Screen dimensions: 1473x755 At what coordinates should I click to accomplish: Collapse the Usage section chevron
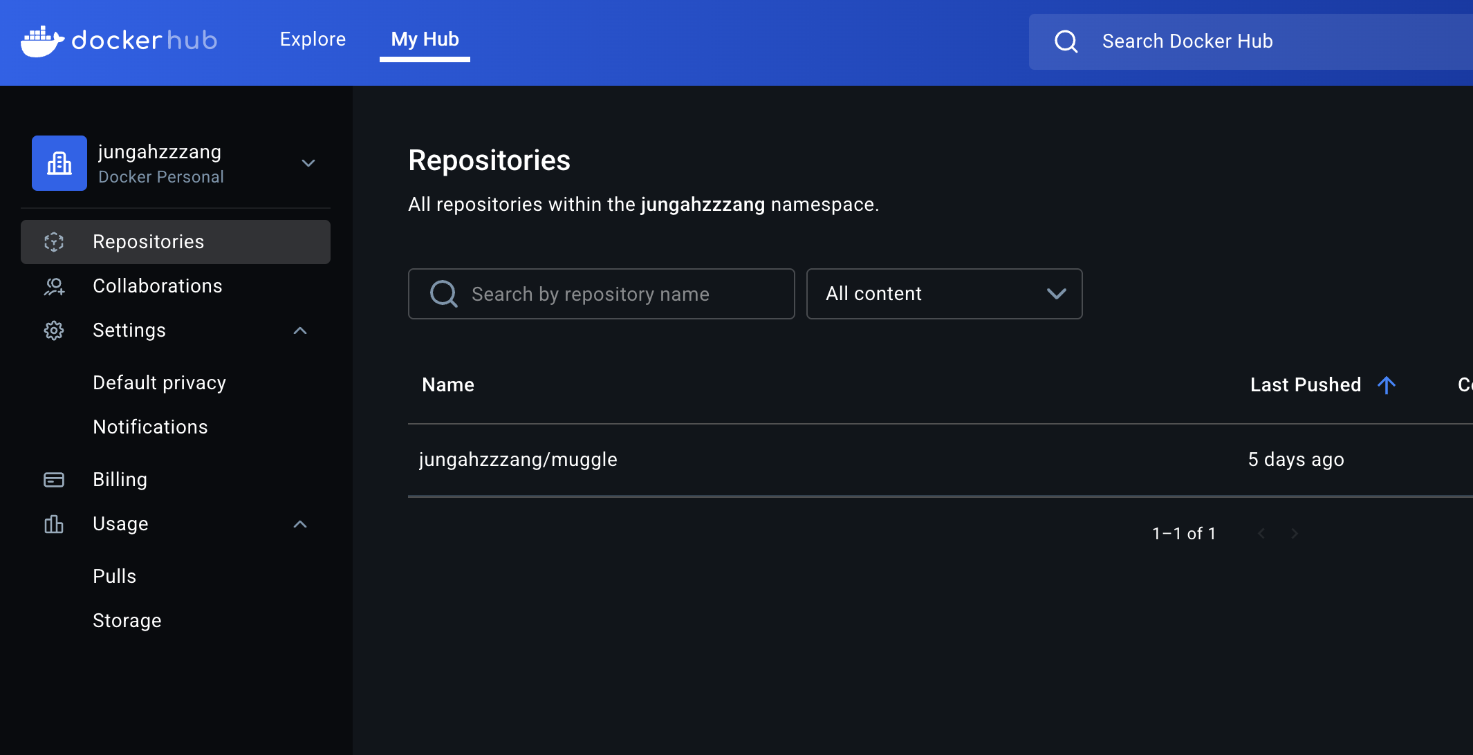[300, 524]
